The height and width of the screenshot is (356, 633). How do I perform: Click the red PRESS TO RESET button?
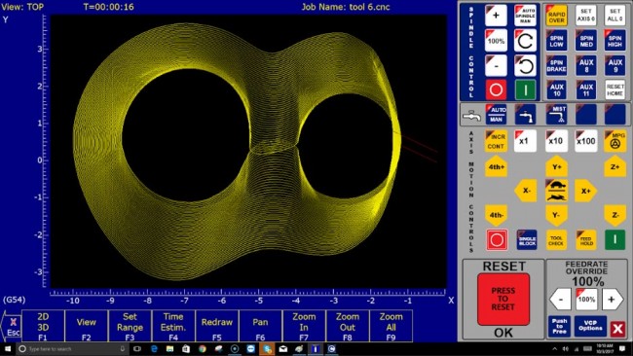(x=503, y=300)
